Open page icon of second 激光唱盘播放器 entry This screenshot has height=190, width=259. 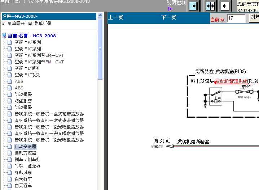(x=10, y=133)
